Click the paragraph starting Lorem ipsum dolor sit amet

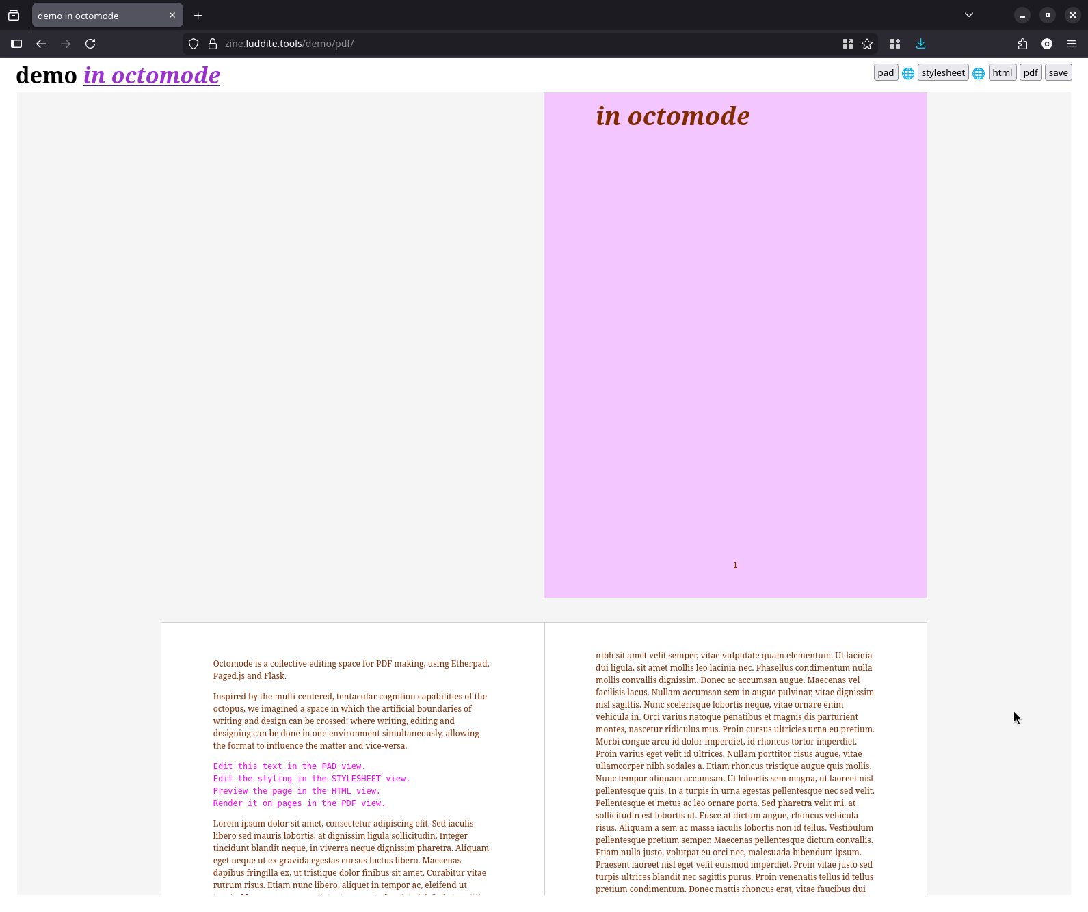coord(351,855)
